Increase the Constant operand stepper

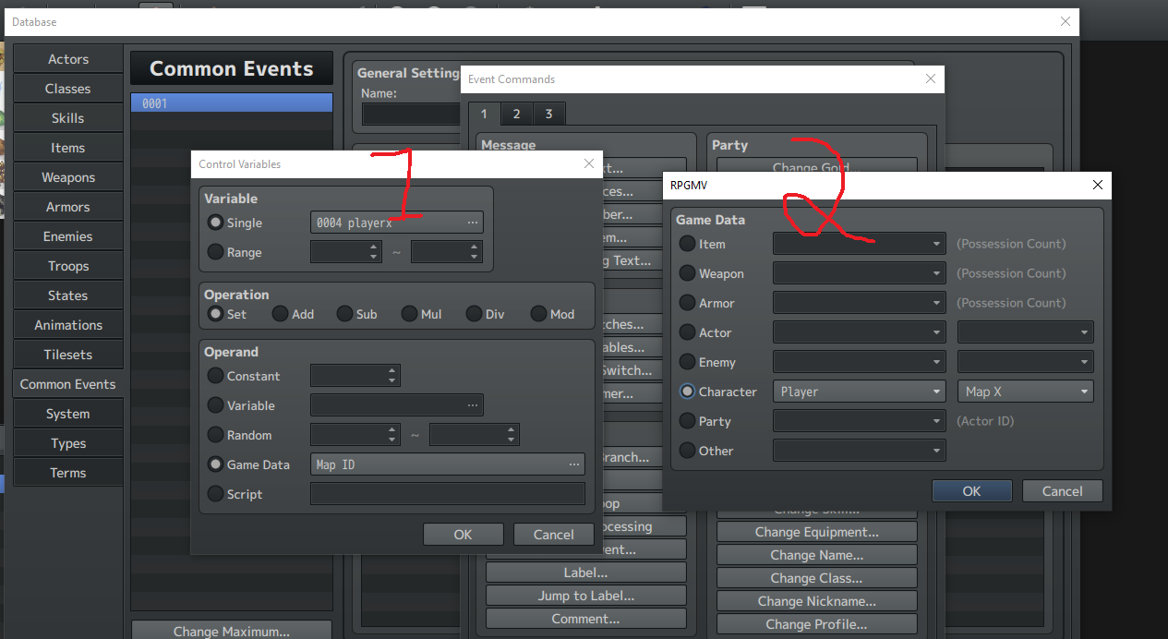point(392,371)
